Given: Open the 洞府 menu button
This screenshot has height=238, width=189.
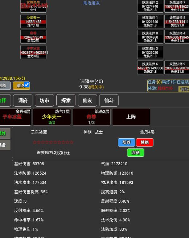Looking at the screenshot, I should (x=23, y=100).
